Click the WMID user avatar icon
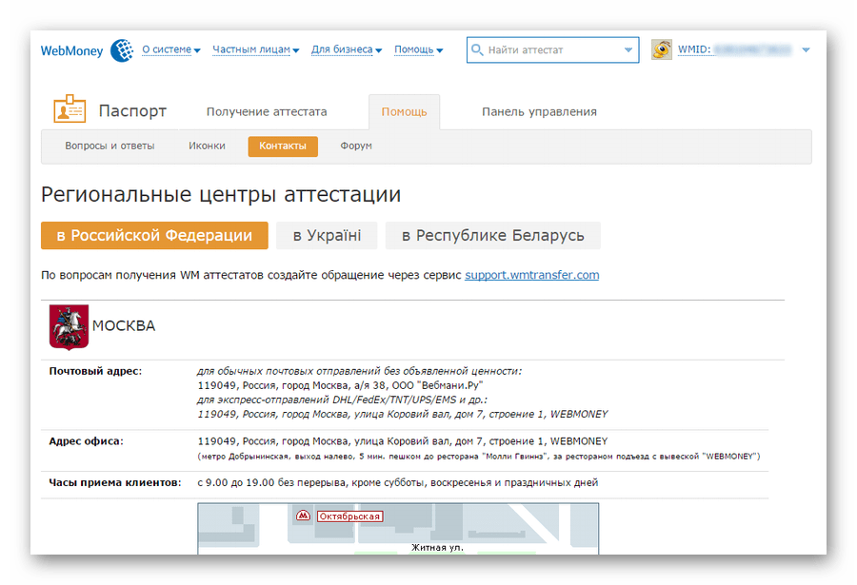 pyautogui.click(x=662, y=49)
